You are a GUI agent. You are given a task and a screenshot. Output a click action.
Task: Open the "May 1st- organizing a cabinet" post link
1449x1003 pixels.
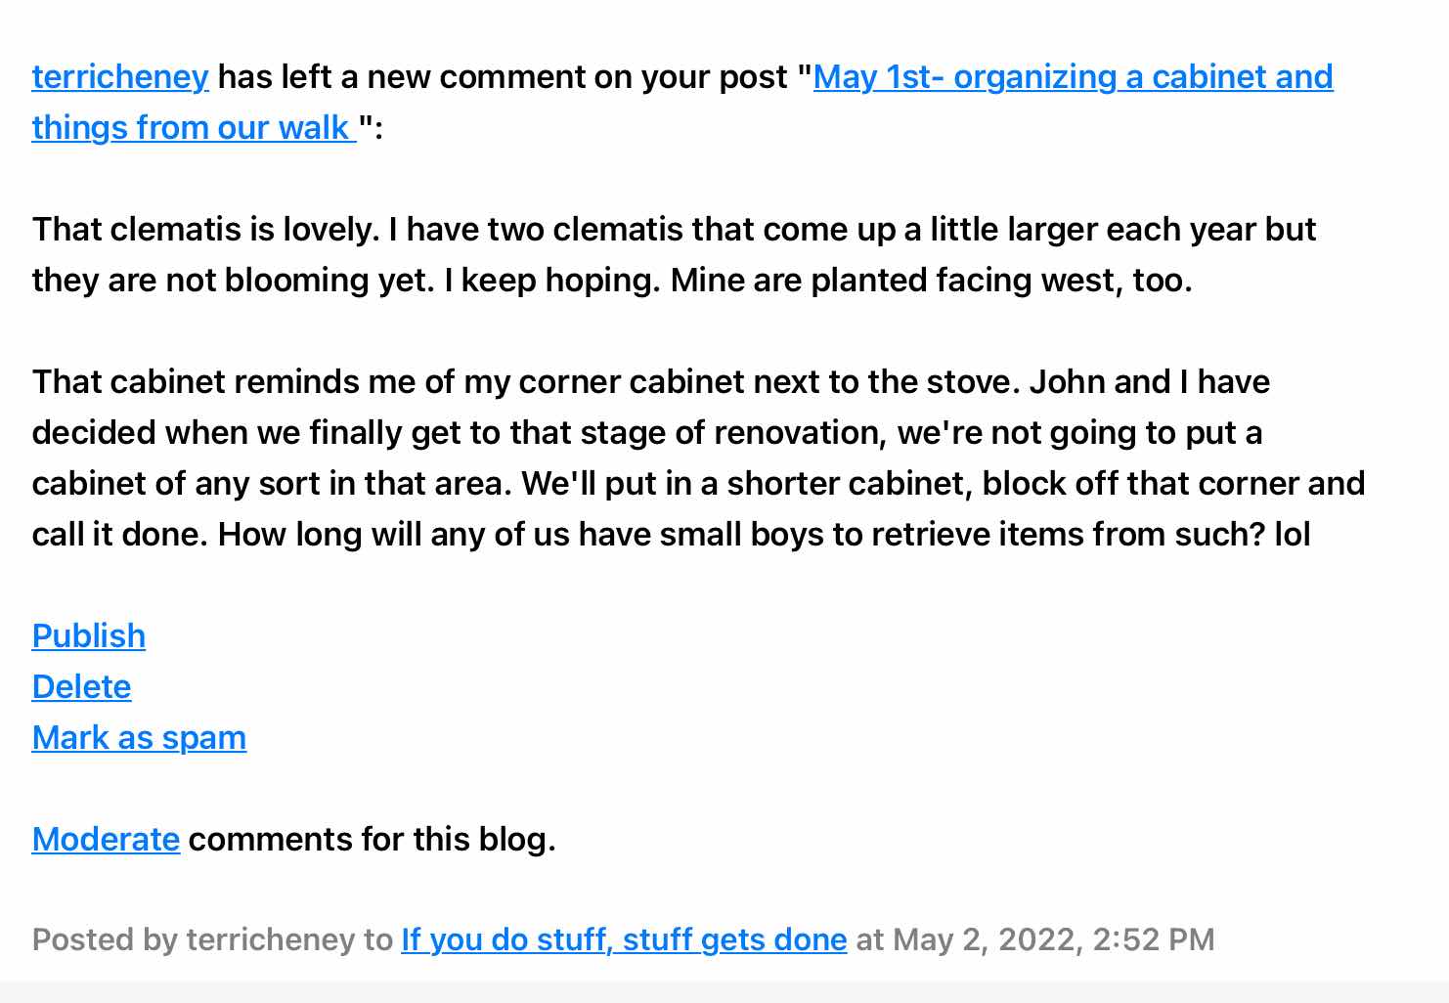pos(1073,77)
